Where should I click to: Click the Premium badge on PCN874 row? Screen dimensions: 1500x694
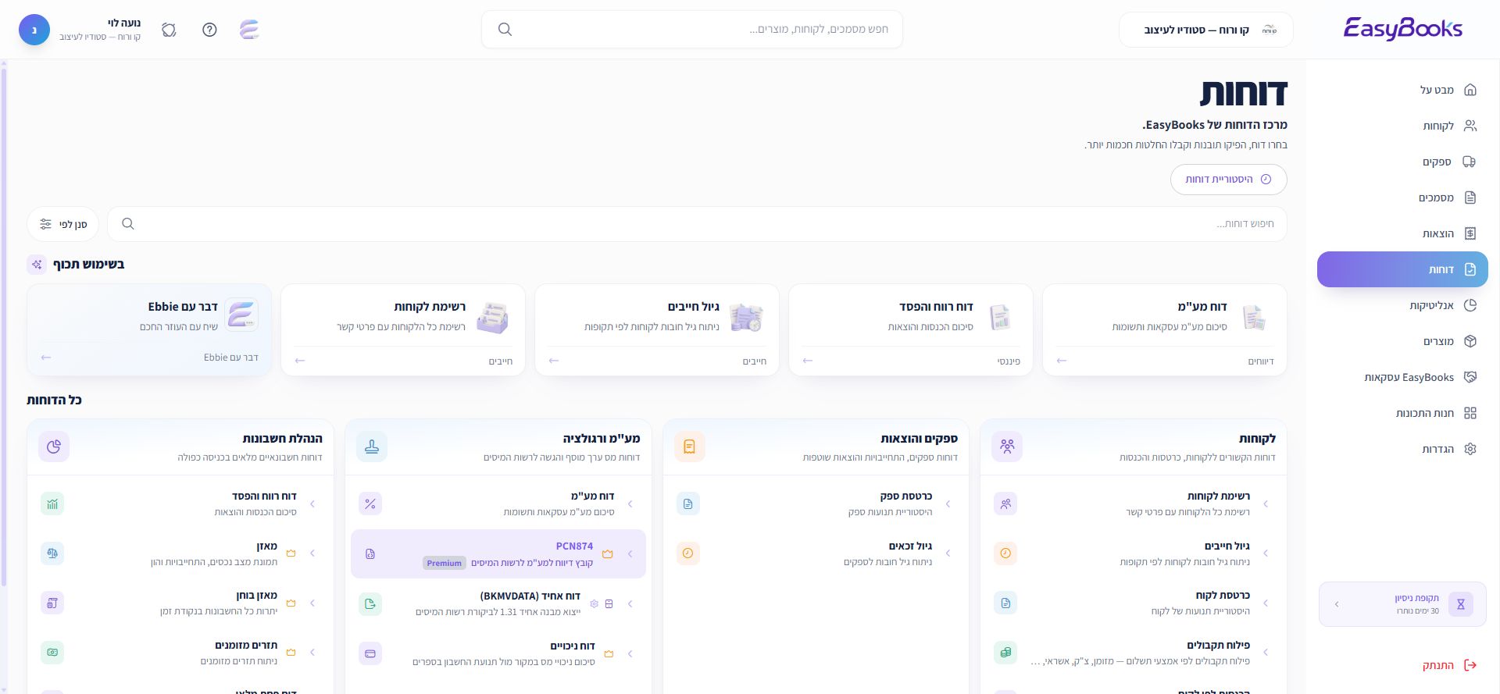coord(445,563)
